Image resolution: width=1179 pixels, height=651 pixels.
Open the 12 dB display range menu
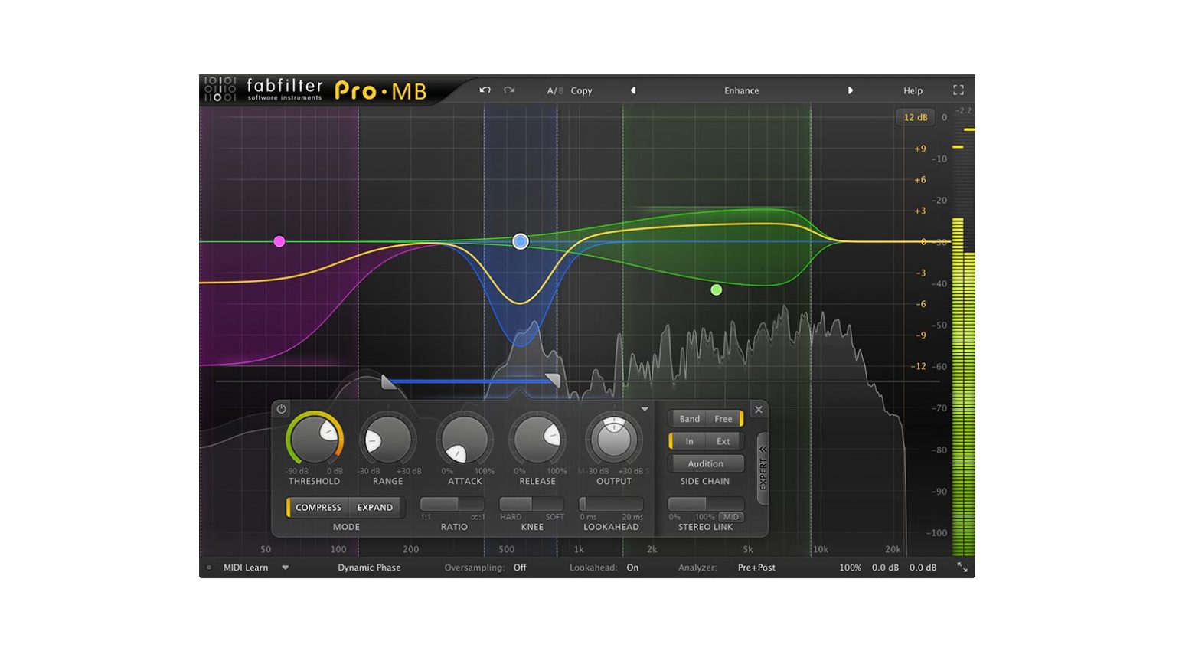coord(916,117)
